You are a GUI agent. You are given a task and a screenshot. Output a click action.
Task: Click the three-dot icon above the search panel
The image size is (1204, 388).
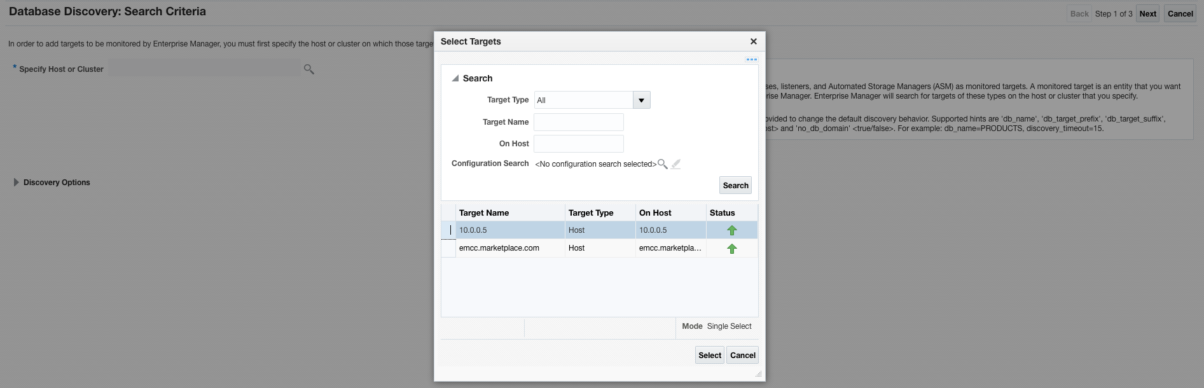[751, 60]
